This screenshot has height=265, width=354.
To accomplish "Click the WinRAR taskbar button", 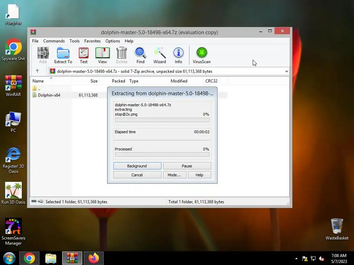I will (72, 258).
